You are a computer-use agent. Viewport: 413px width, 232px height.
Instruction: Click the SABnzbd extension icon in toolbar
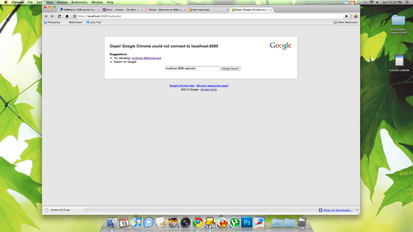(356, 16)
